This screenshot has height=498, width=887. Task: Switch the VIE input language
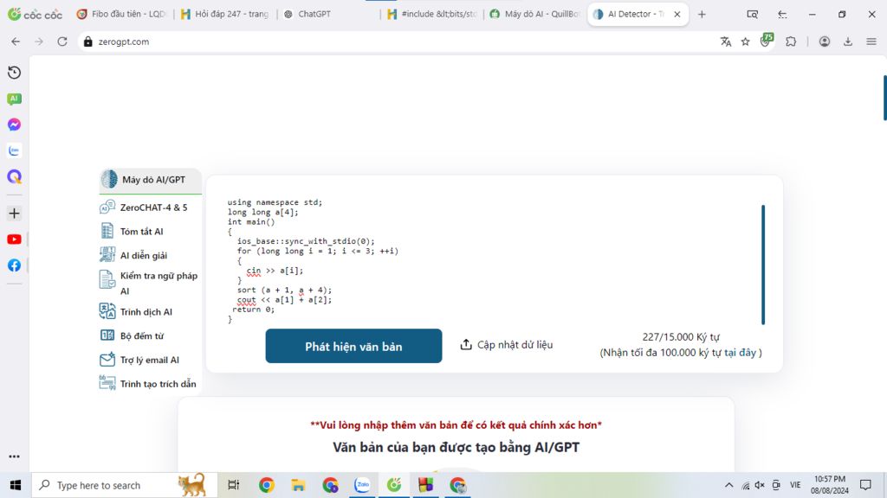pyautogui.click(x=795, y=485)
